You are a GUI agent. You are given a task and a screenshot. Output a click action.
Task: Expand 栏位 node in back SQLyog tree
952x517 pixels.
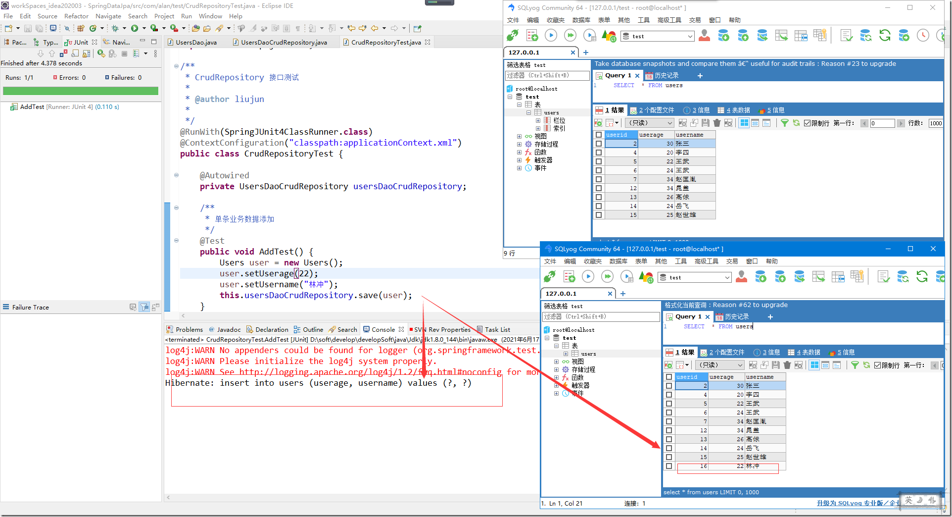[x=538, y=120]
